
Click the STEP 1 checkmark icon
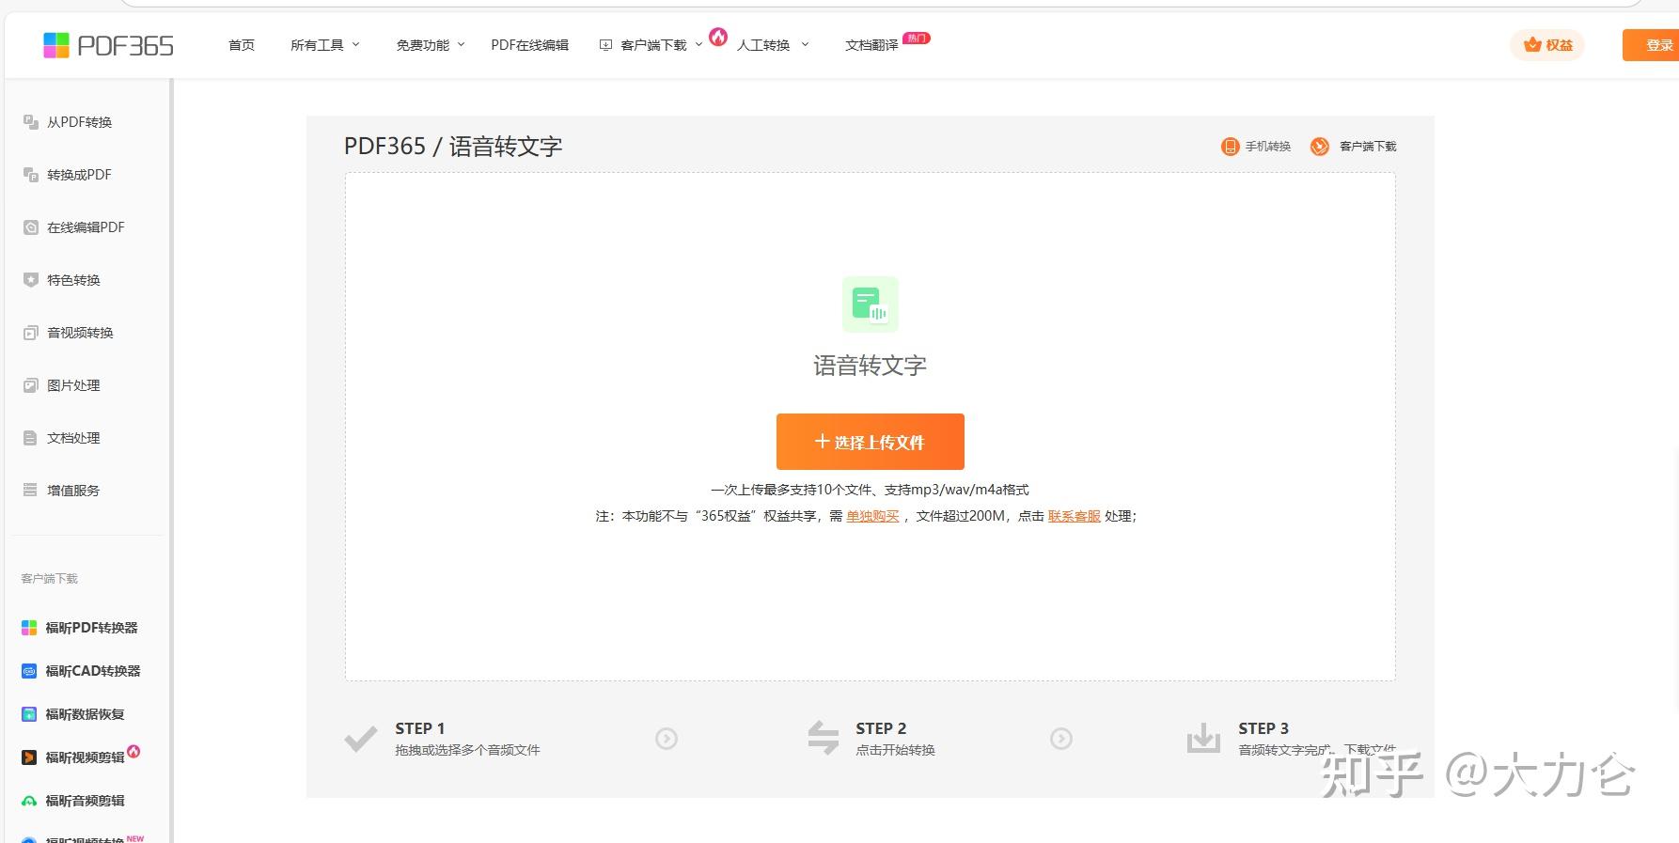(361, 739)
